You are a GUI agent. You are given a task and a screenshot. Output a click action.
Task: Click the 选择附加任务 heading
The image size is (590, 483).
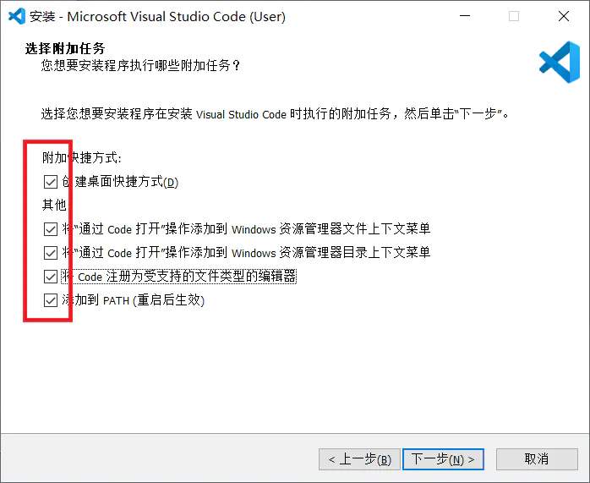pos(65,48)
